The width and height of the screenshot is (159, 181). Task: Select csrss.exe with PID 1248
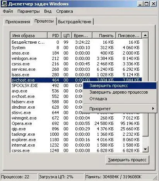tap(77, 150)
